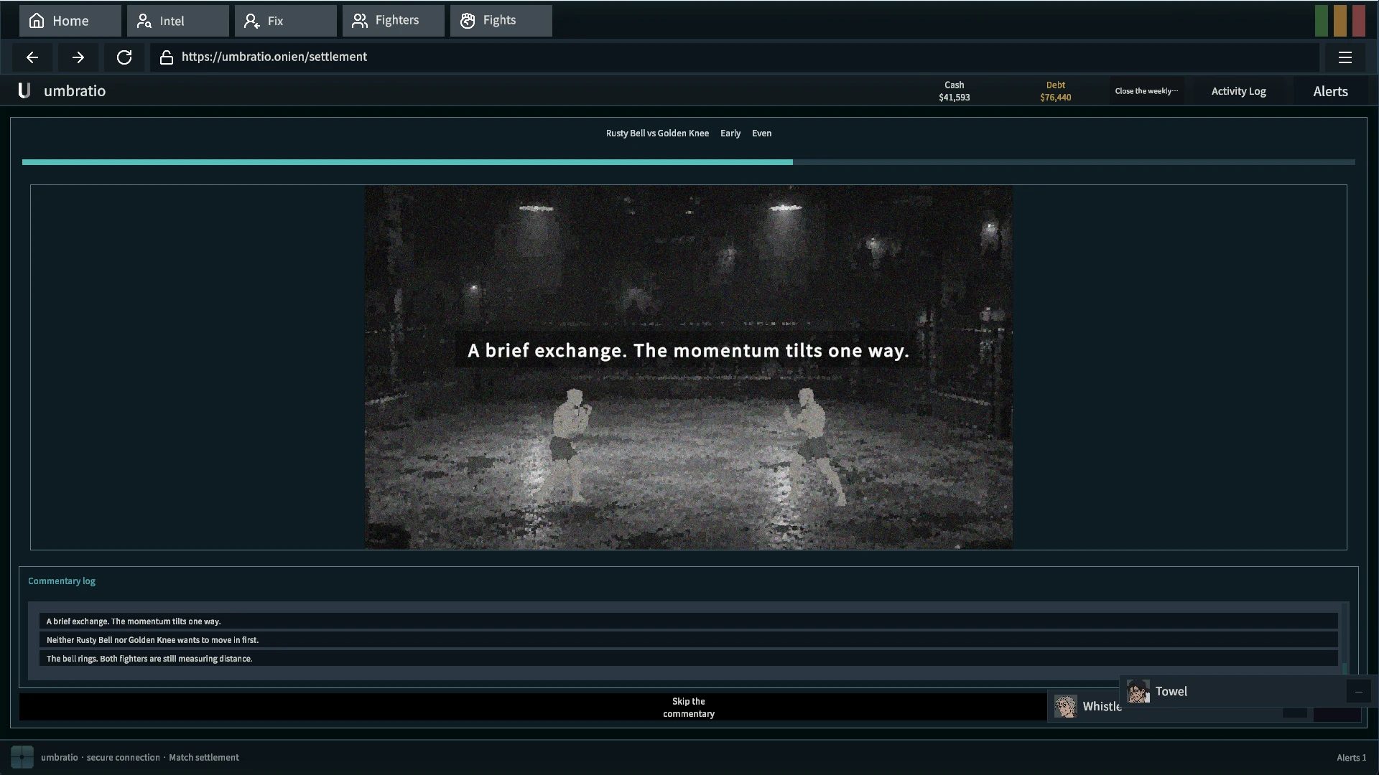Image resolution: width=1379 pixels, height=775 pixels.
Task: Go back with the browser arrow
Action: [32, 57]
